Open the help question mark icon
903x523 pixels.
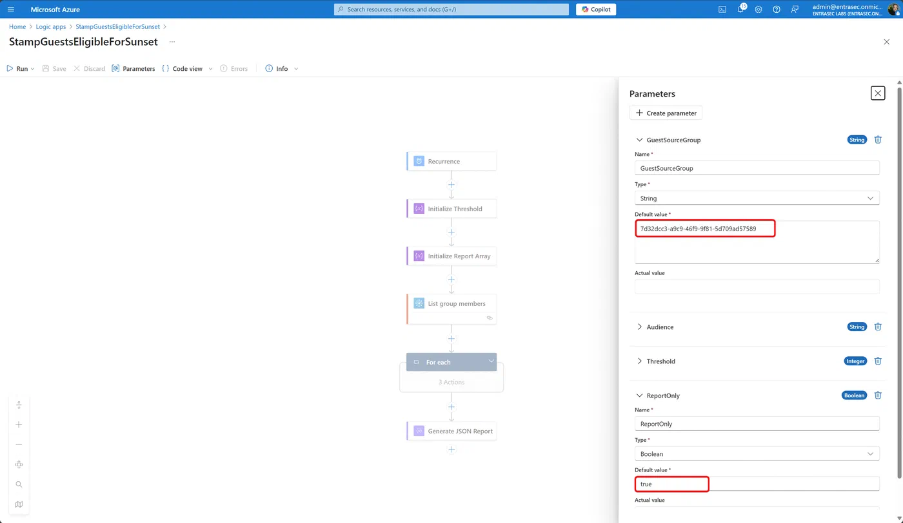(x=777, y=10)
